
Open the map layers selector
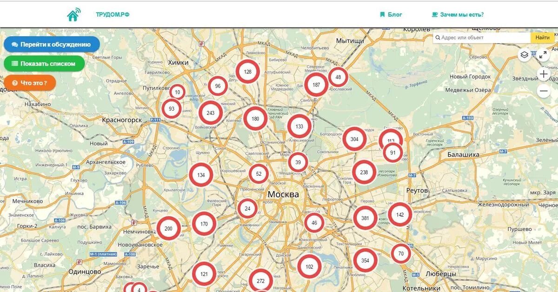tap(525, 55)
